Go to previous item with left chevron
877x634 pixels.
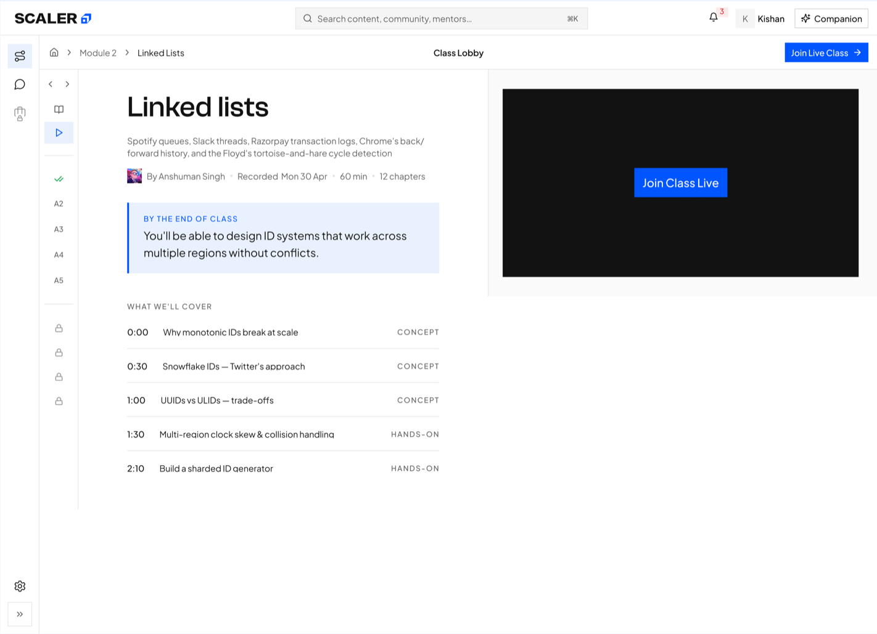(x=51, y=84)
